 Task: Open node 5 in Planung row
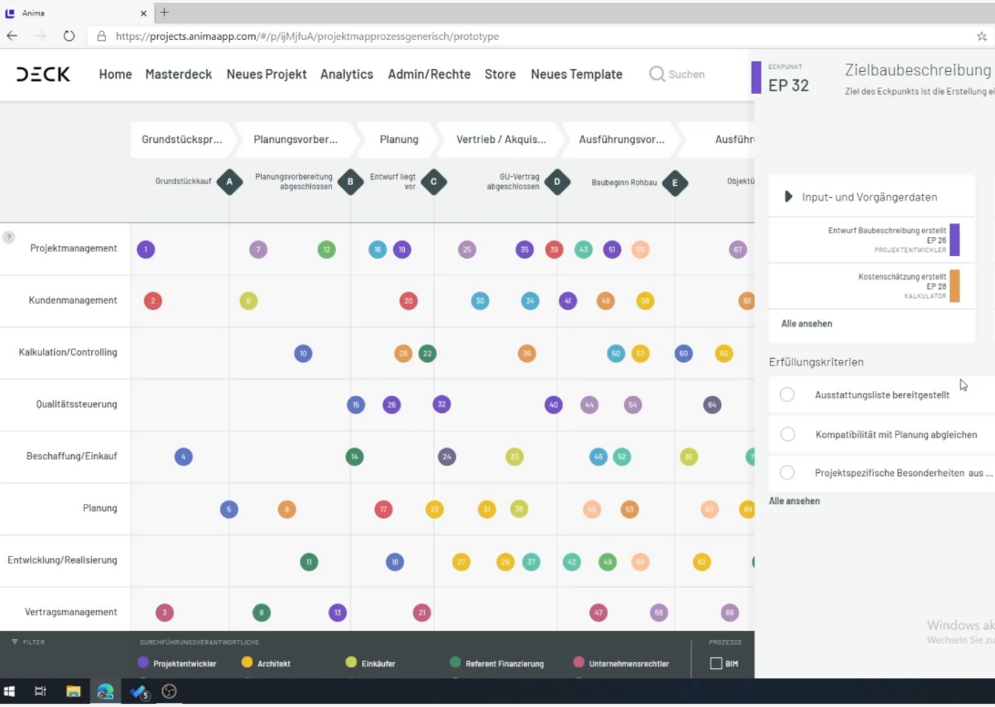pyautogui.click(x=229, y=510)
